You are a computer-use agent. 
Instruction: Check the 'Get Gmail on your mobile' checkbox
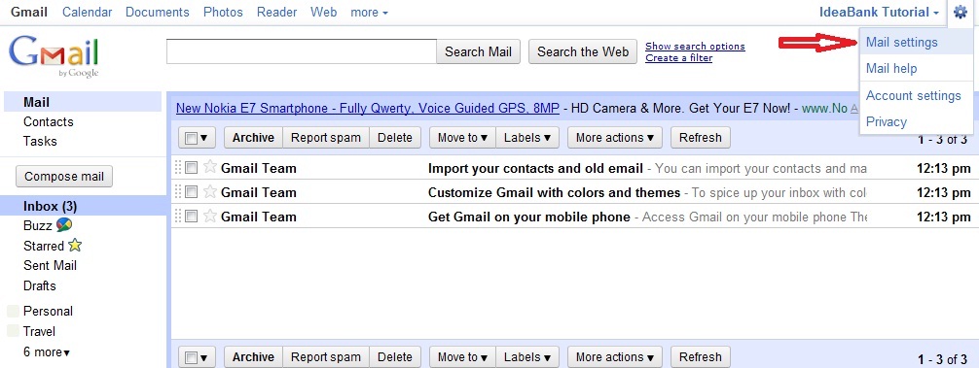click(192, 217)
